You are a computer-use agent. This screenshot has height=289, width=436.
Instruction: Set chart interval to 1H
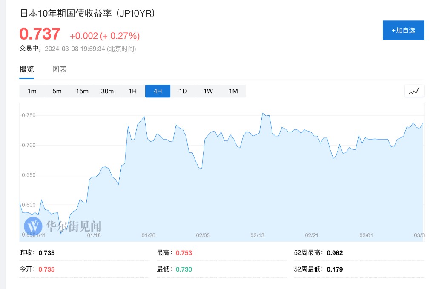[x=132, y=91]
